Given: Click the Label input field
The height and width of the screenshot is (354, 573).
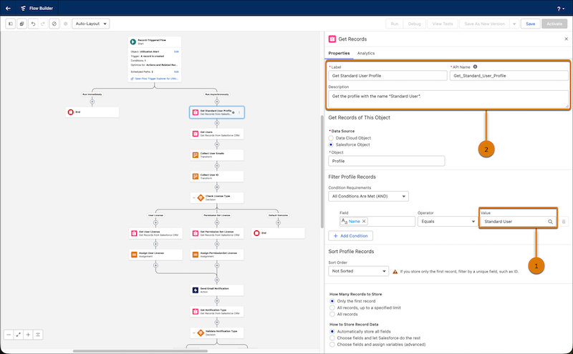Looking at the screenshot, I should click(387, 76).
